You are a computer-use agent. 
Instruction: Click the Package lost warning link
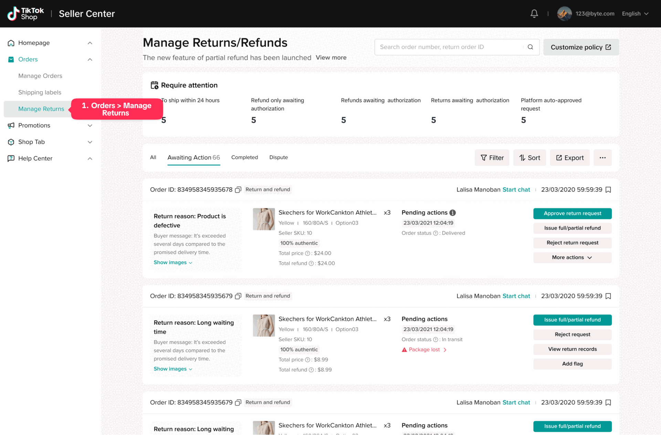[424, 350]
